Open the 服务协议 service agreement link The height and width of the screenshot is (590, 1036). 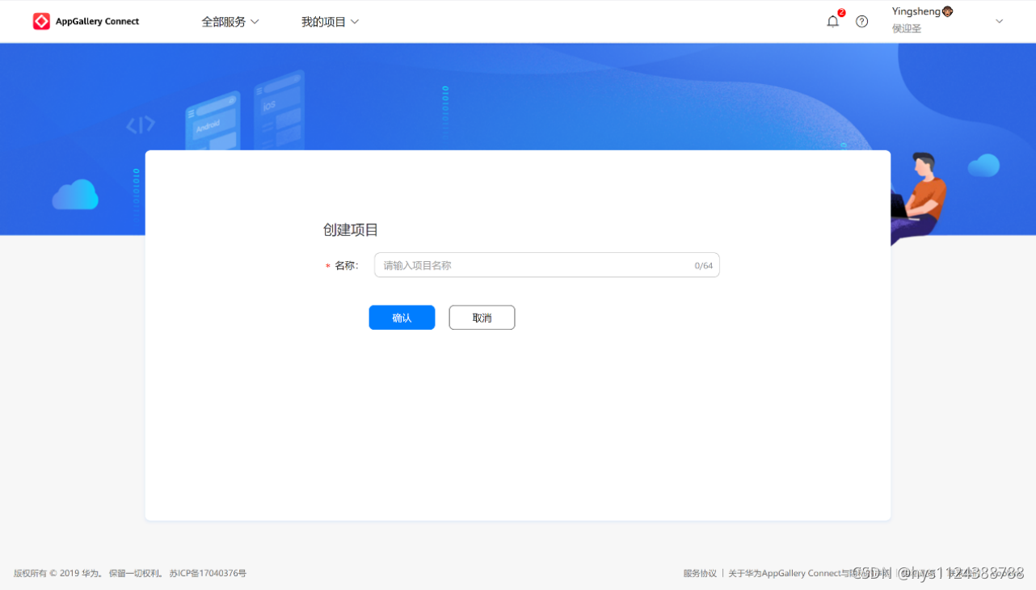coord(700,573)
